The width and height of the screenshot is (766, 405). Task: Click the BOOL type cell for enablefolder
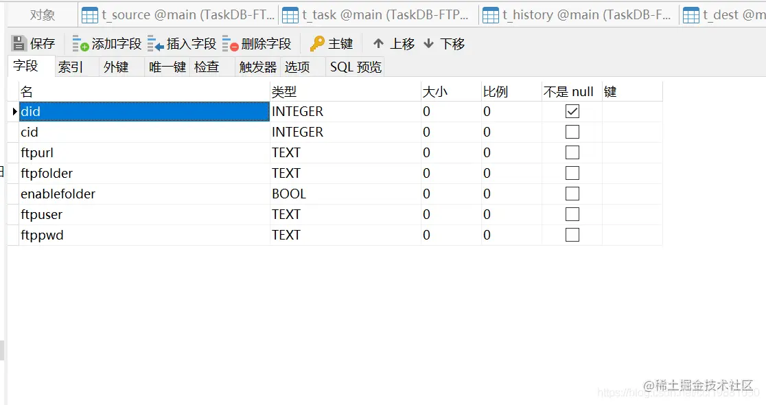[345, 194]
